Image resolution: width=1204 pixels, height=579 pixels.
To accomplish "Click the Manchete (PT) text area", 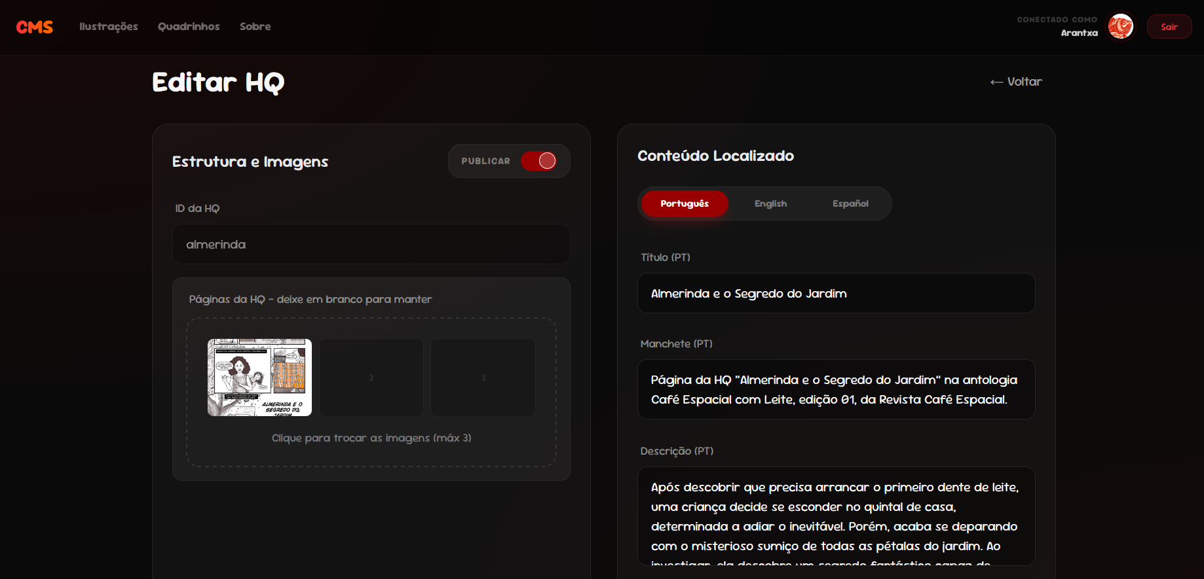I will 837,389.
